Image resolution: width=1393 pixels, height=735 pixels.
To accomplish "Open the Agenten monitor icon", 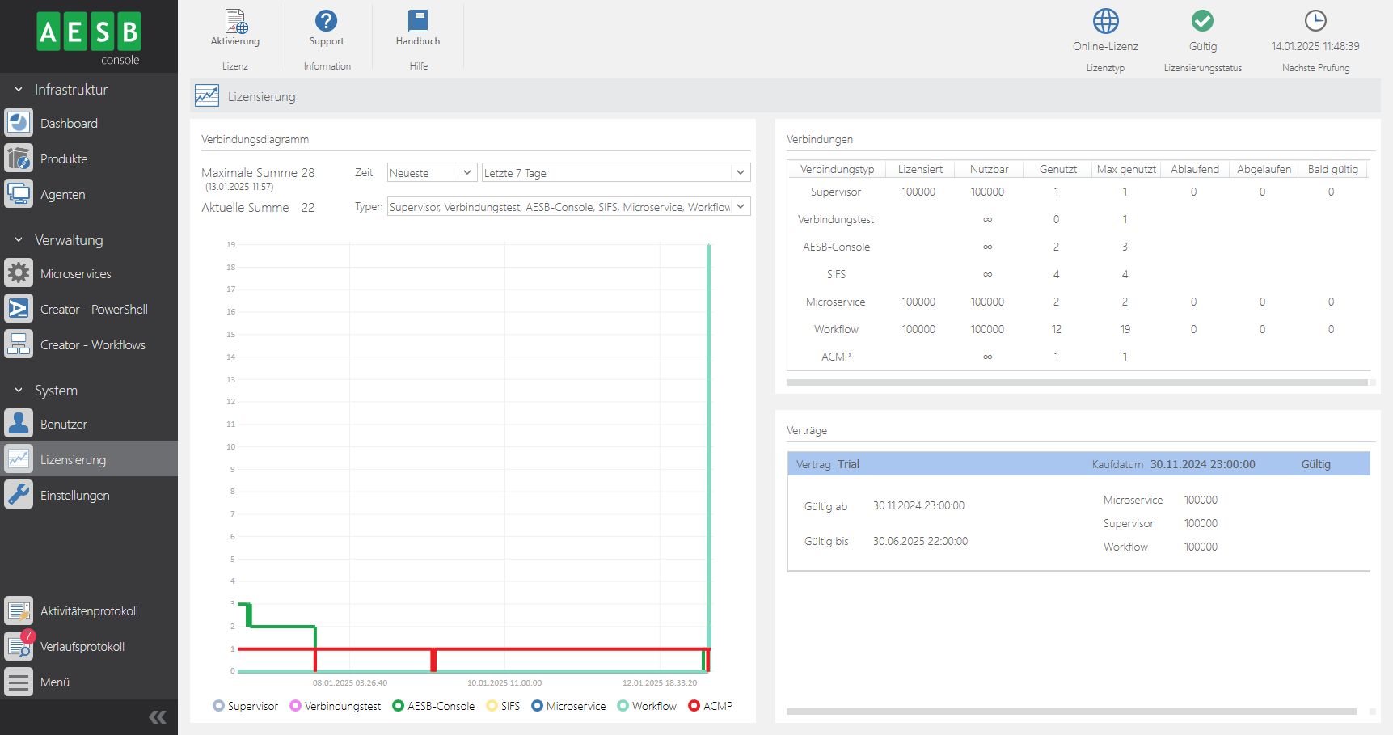I will tap(19, 194).
